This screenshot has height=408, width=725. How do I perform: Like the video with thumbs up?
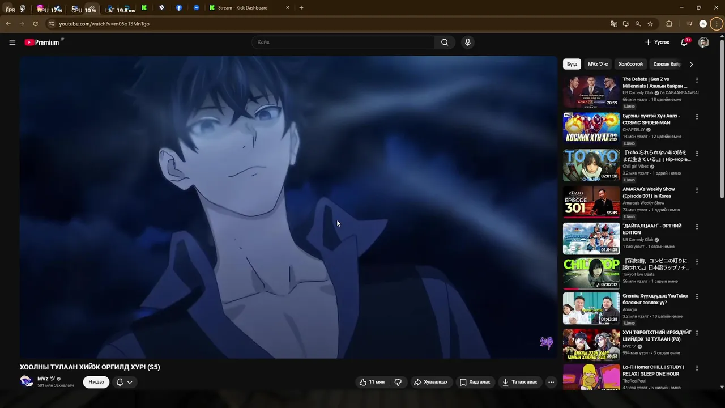372,382
